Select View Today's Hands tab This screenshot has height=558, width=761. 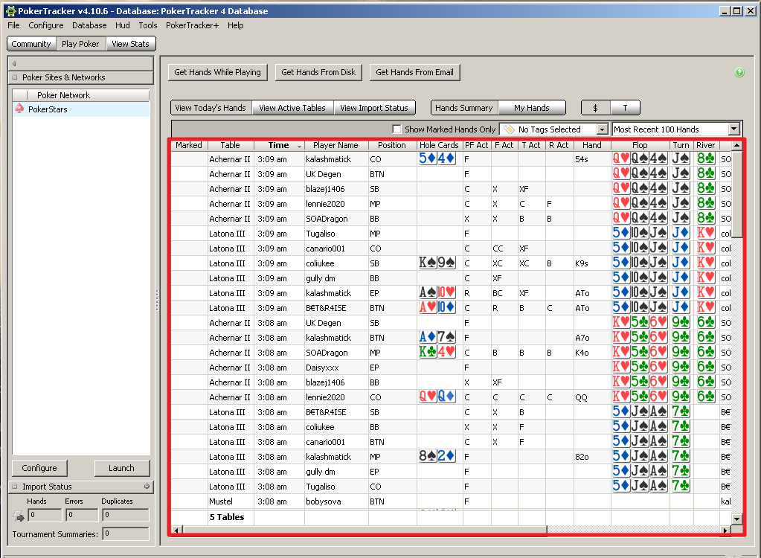pos(211,108)
